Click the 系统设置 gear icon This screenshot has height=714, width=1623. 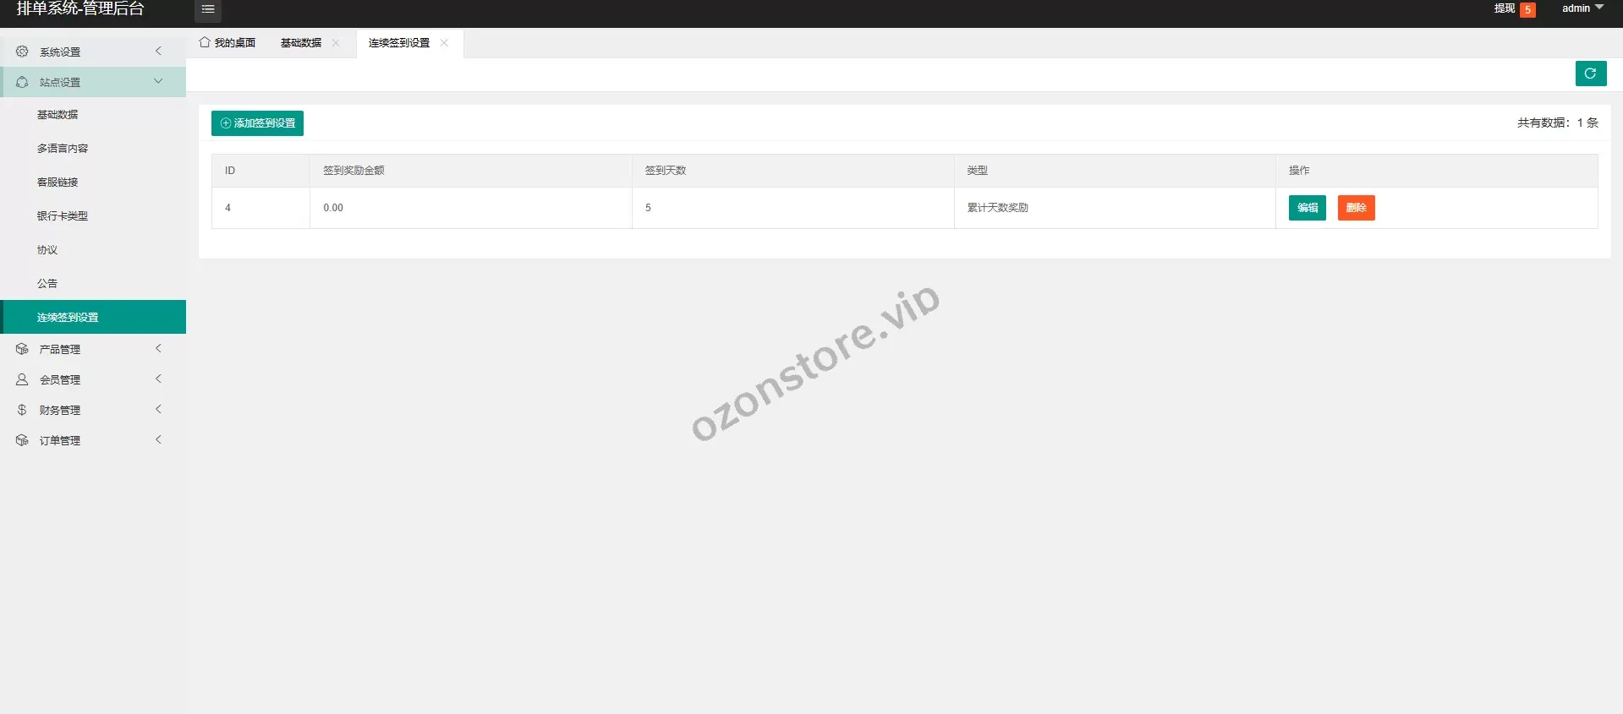tap(22, 52)
